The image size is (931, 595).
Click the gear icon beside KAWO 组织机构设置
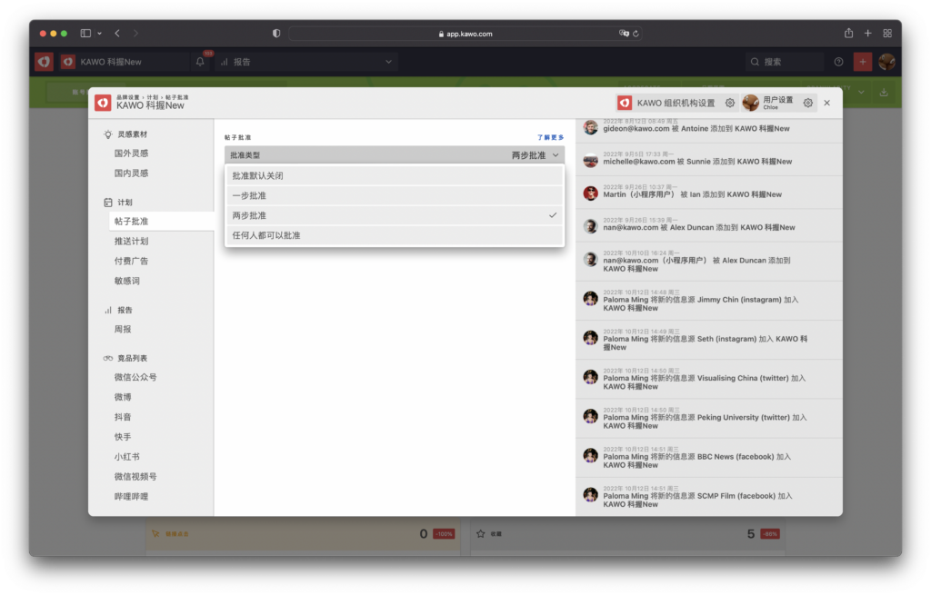[730, 104]
